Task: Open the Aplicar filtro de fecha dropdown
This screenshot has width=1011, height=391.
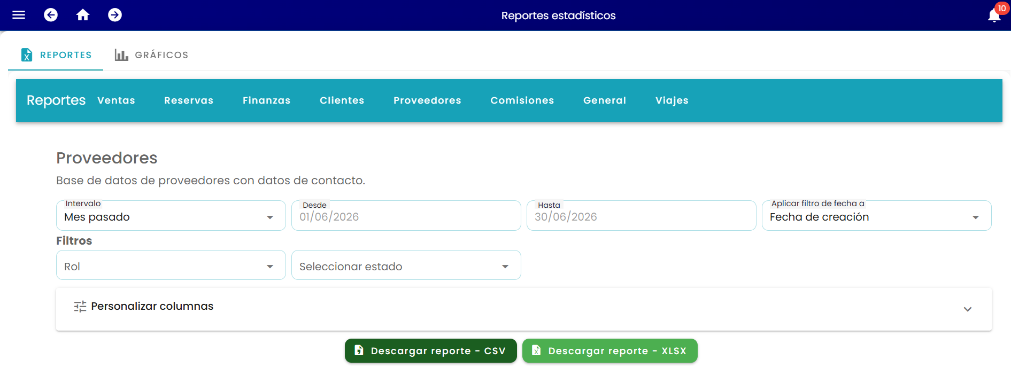Action: click(x=877, y=216)
